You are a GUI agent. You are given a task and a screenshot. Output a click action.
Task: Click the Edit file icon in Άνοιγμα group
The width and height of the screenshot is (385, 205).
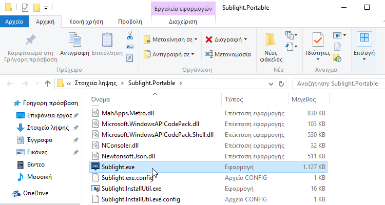337,47
